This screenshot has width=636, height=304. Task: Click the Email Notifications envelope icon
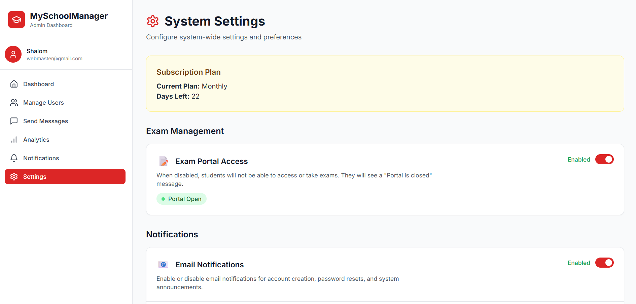pos(164,264)
